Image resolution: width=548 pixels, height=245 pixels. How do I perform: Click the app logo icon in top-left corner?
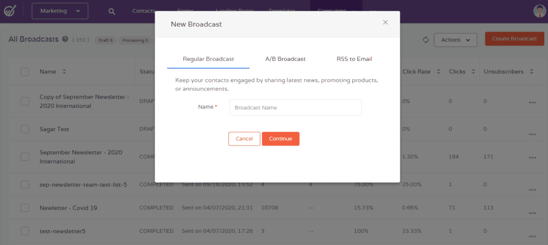coord(10,11)
